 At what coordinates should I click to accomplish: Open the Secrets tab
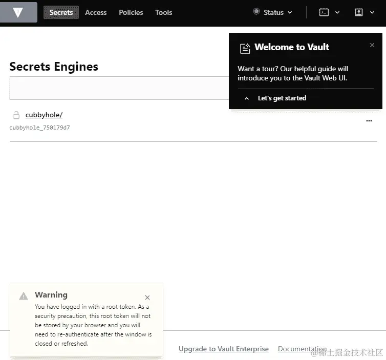click(x=61, y=12)
